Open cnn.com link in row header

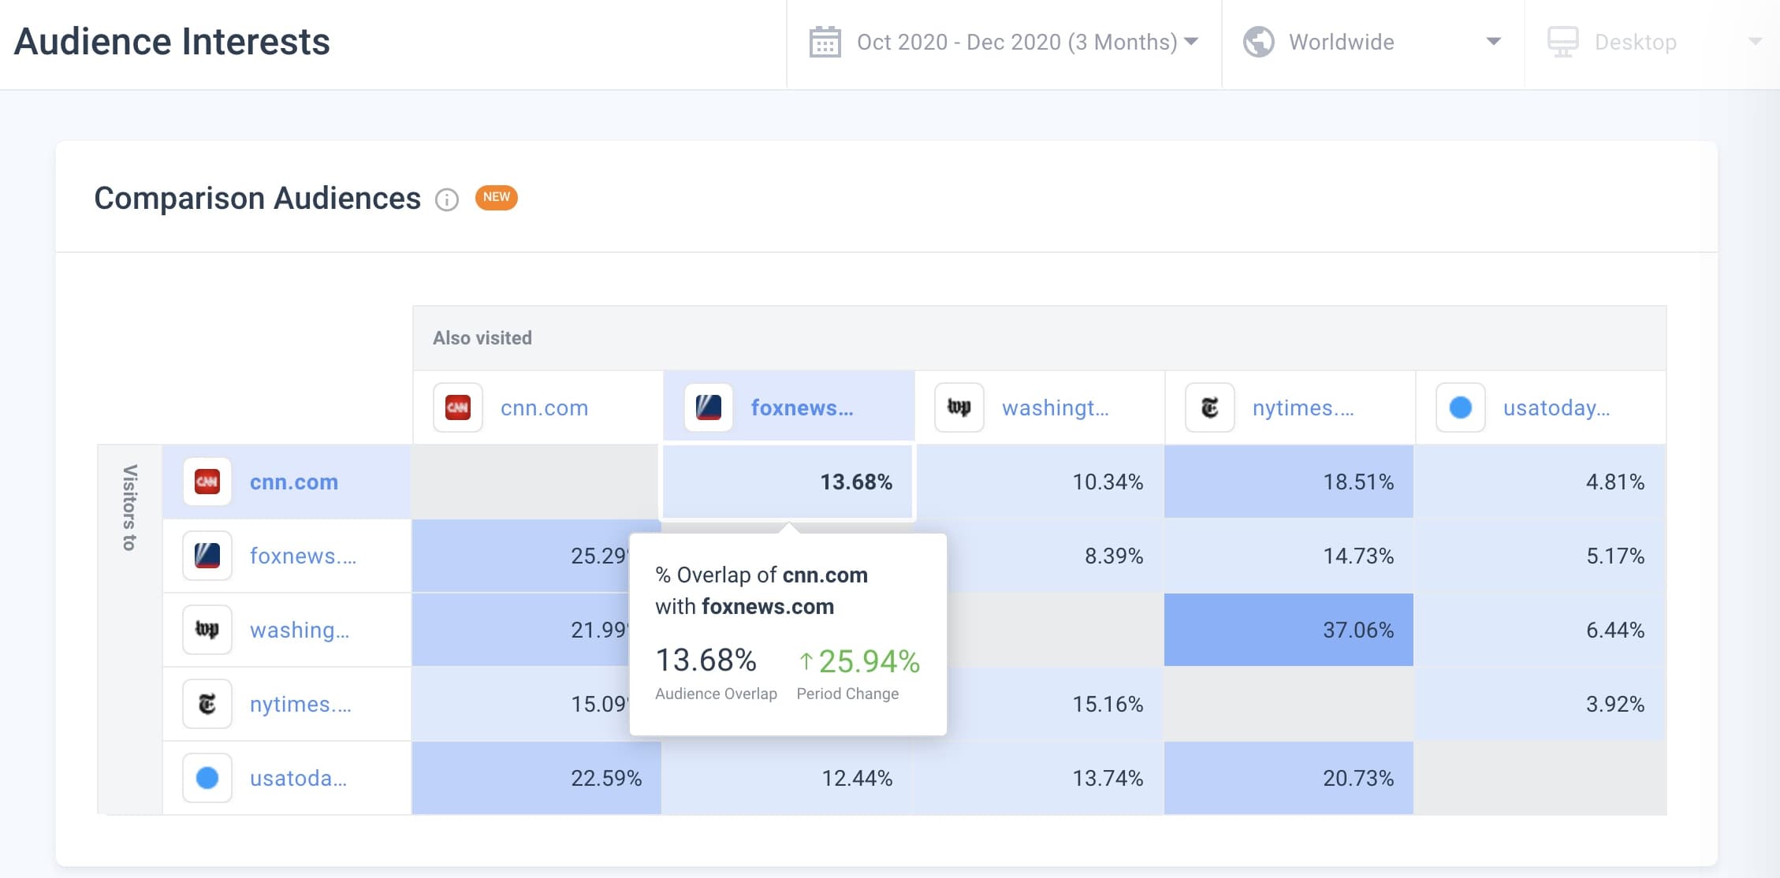[294, 482]
